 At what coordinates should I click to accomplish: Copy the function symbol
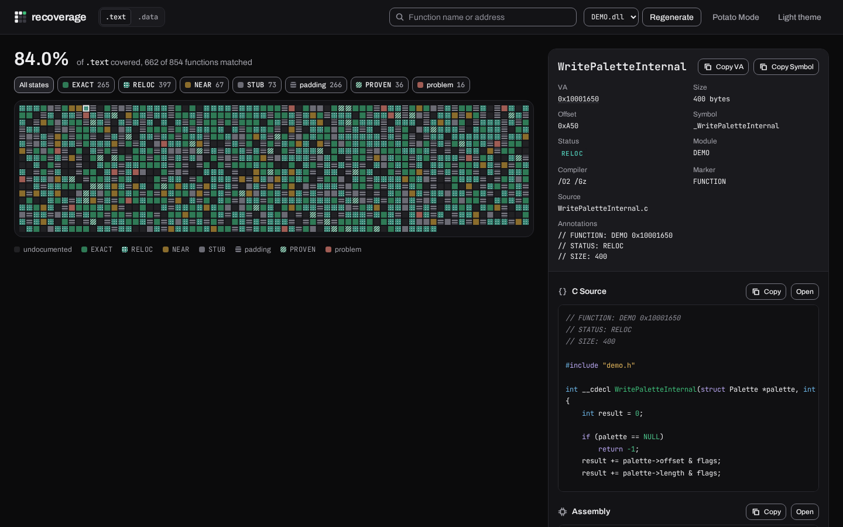tap(786, 67)
